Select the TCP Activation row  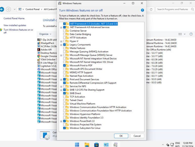click(77, 97)
